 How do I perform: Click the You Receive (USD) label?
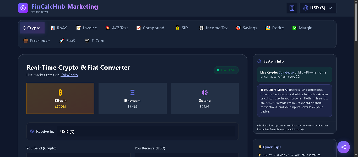(x=150, y=148)
